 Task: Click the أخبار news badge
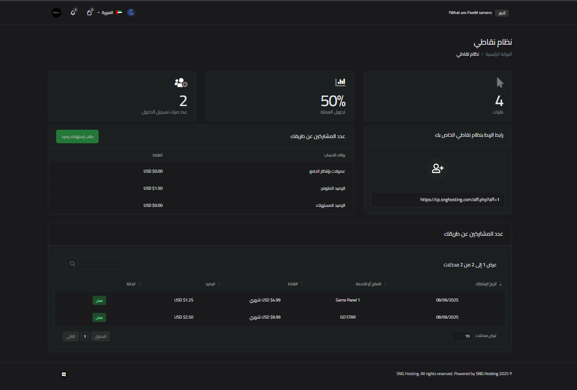tap(501, 13)
